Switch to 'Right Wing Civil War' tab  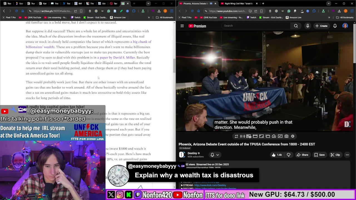pyautogui.click(x=239, y=4)
